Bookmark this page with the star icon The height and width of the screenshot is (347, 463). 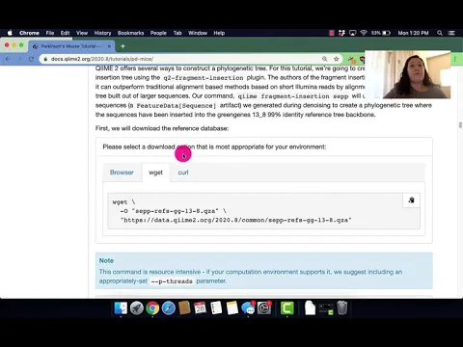click(x=337, y=59)
